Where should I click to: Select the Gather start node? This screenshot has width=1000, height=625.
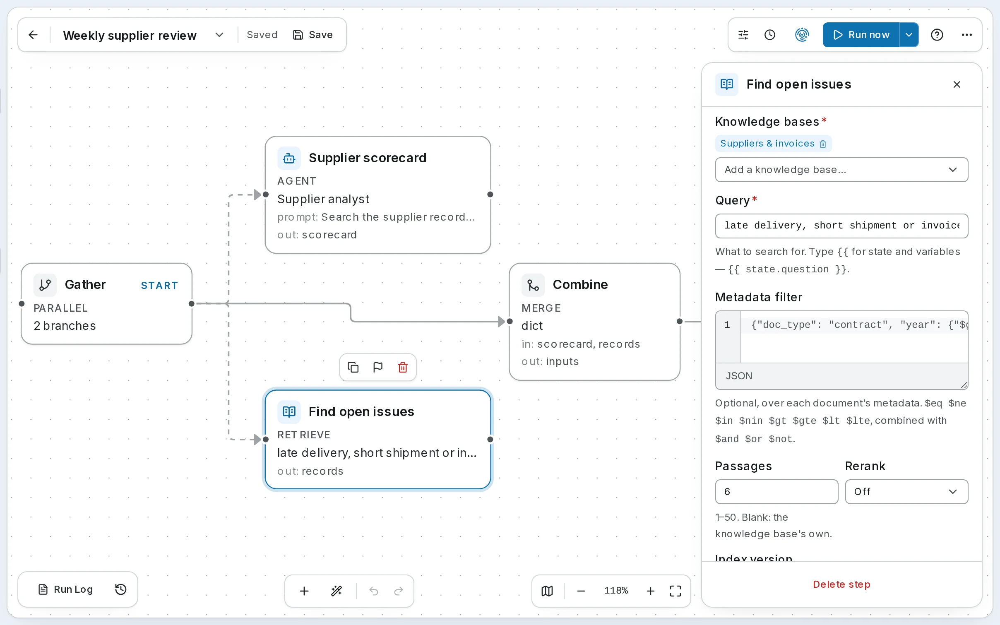(106, 304)
